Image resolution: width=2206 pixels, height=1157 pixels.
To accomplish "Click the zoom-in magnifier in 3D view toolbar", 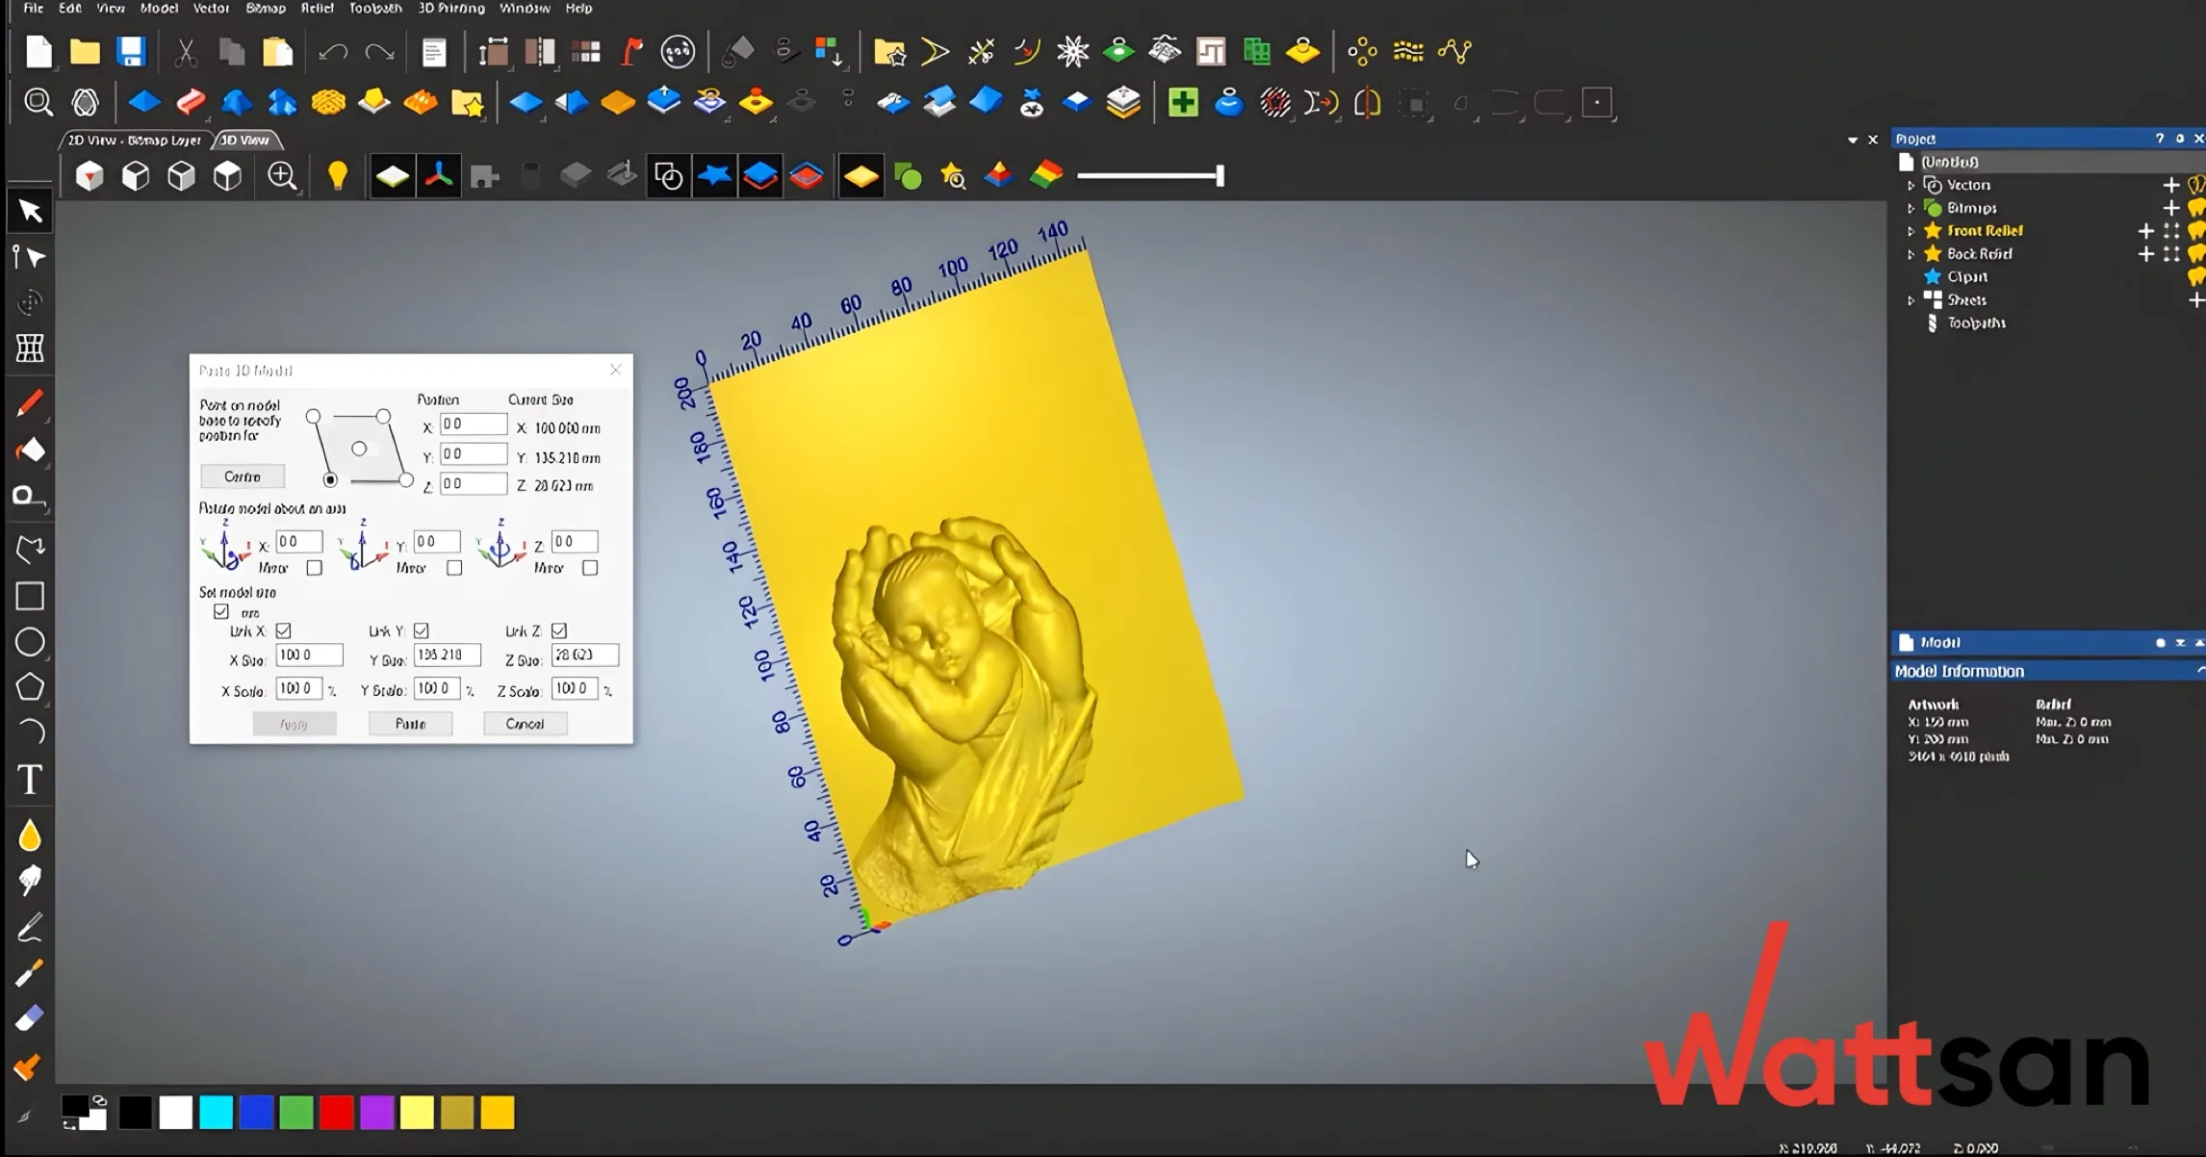I will click(x=282, y=175).
